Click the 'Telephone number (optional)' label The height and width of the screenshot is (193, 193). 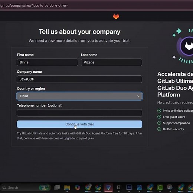pyautogui.click(x=40, y=105)
